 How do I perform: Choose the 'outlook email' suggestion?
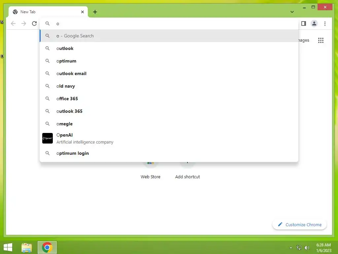coord(169,73)
